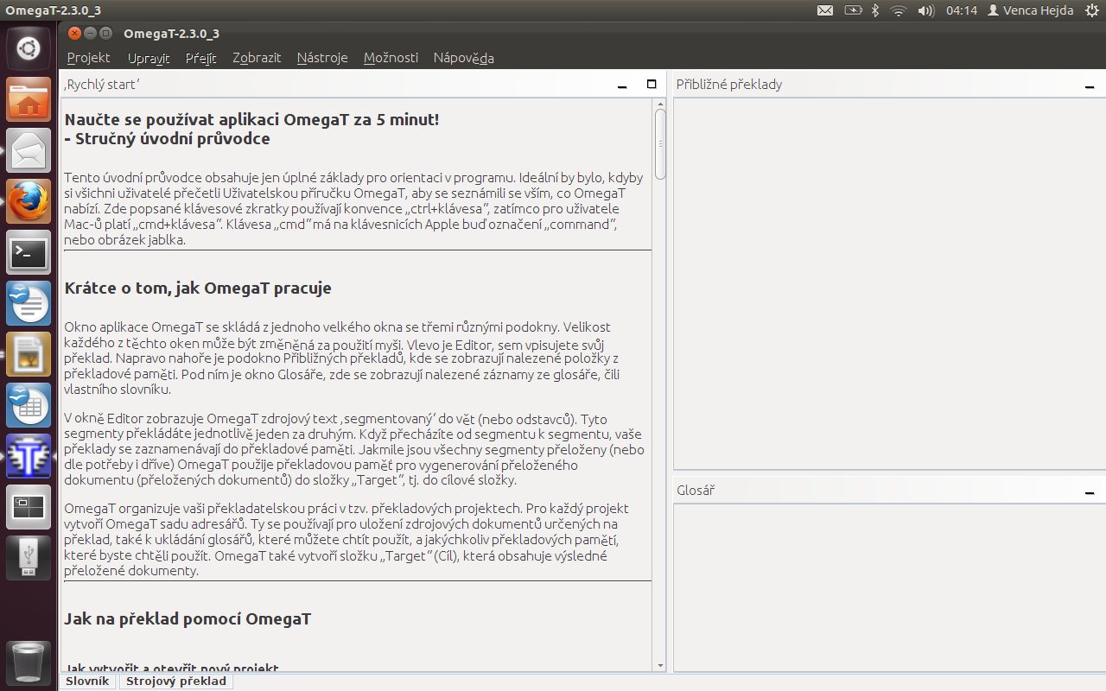Launch Firefox from the launcher

(x=29, y=201)
